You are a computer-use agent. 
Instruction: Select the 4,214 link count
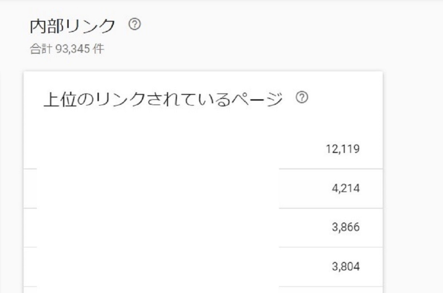click(x=346, y=188)
